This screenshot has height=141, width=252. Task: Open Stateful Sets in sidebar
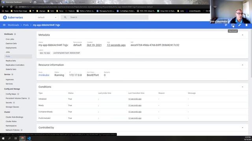(x=11, y=69)
